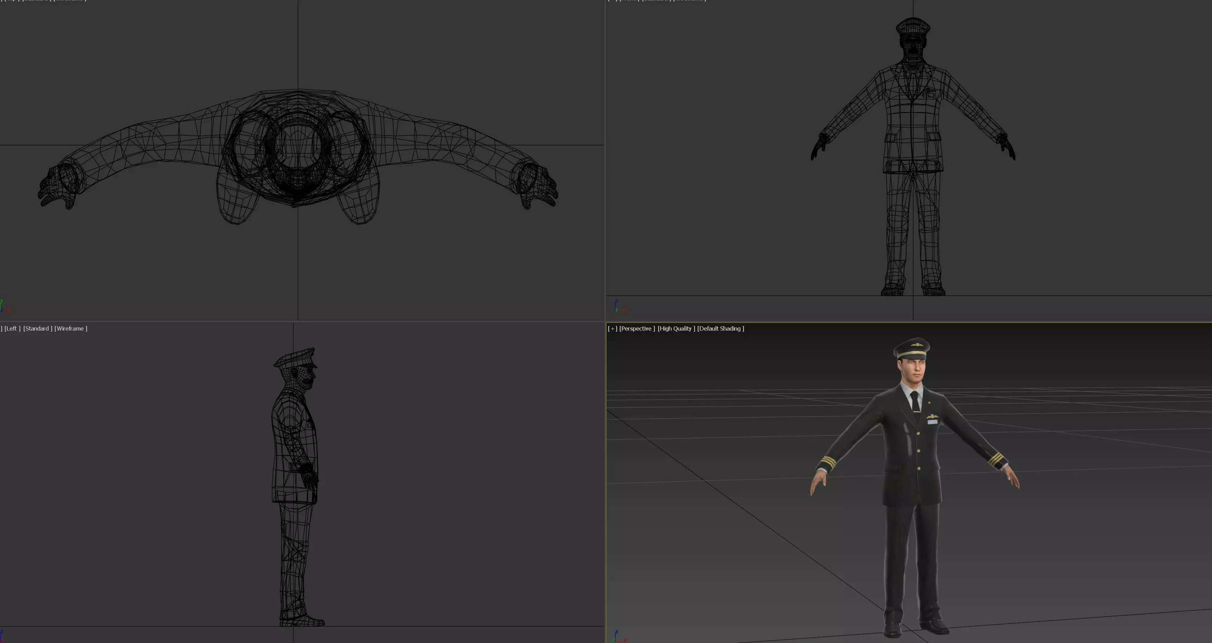Click the center splitter between all four viewports
The height and width of the screenshot is (643, 1212).
(605, 321)
